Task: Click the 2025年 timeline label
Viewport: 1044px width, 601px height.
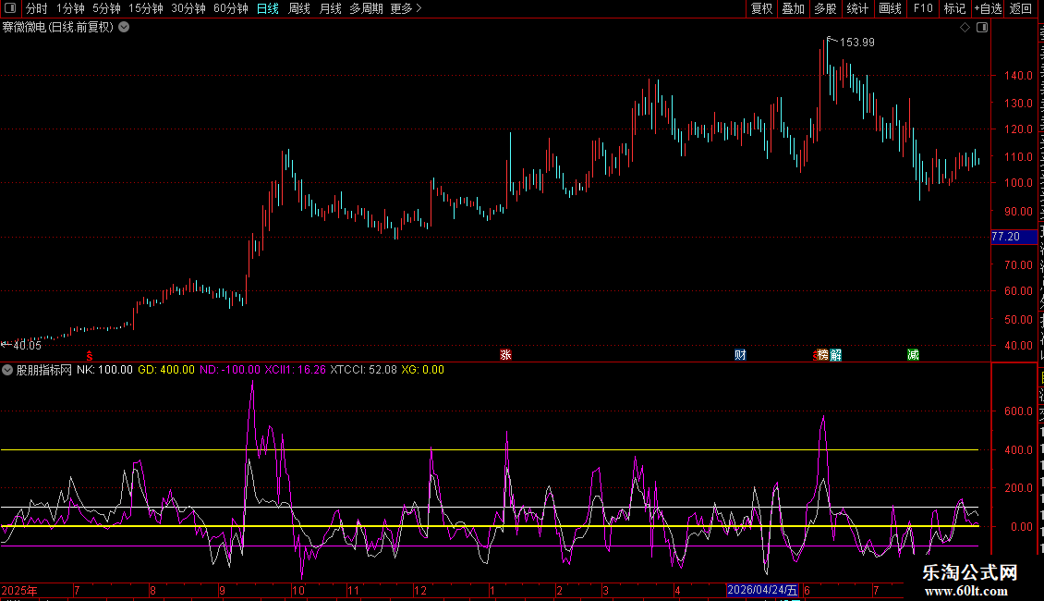Action: point(19,590)
